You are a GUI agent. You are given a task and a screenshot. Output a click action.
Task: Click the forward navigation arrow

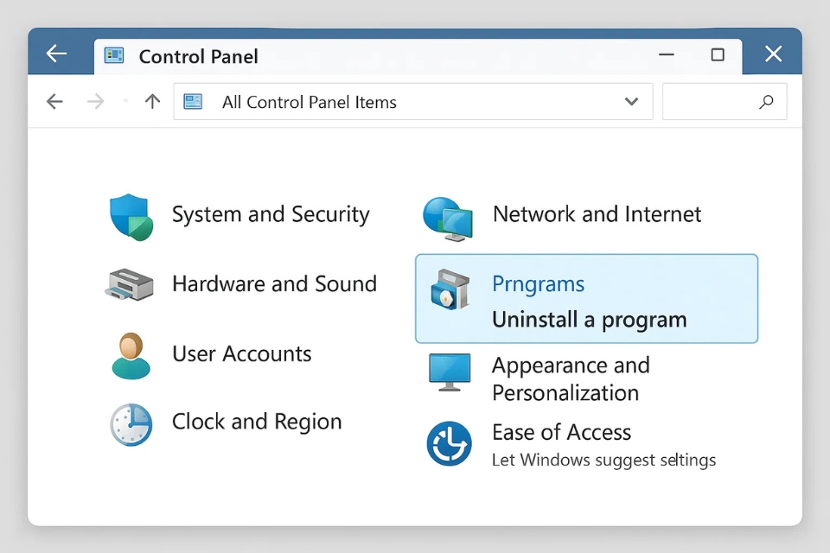95,102
